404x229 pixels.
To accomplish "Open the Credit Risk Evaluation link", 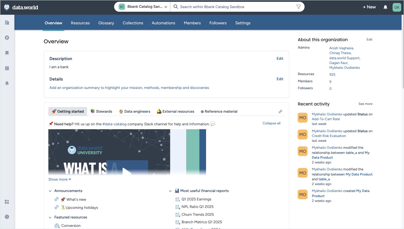I will coord(329,136).
